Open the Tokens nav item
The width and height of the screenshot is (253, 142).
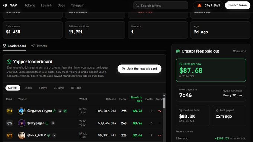pos(30,5)
